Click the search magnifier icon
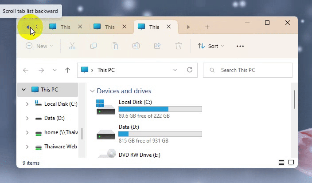 pos(212,70)
